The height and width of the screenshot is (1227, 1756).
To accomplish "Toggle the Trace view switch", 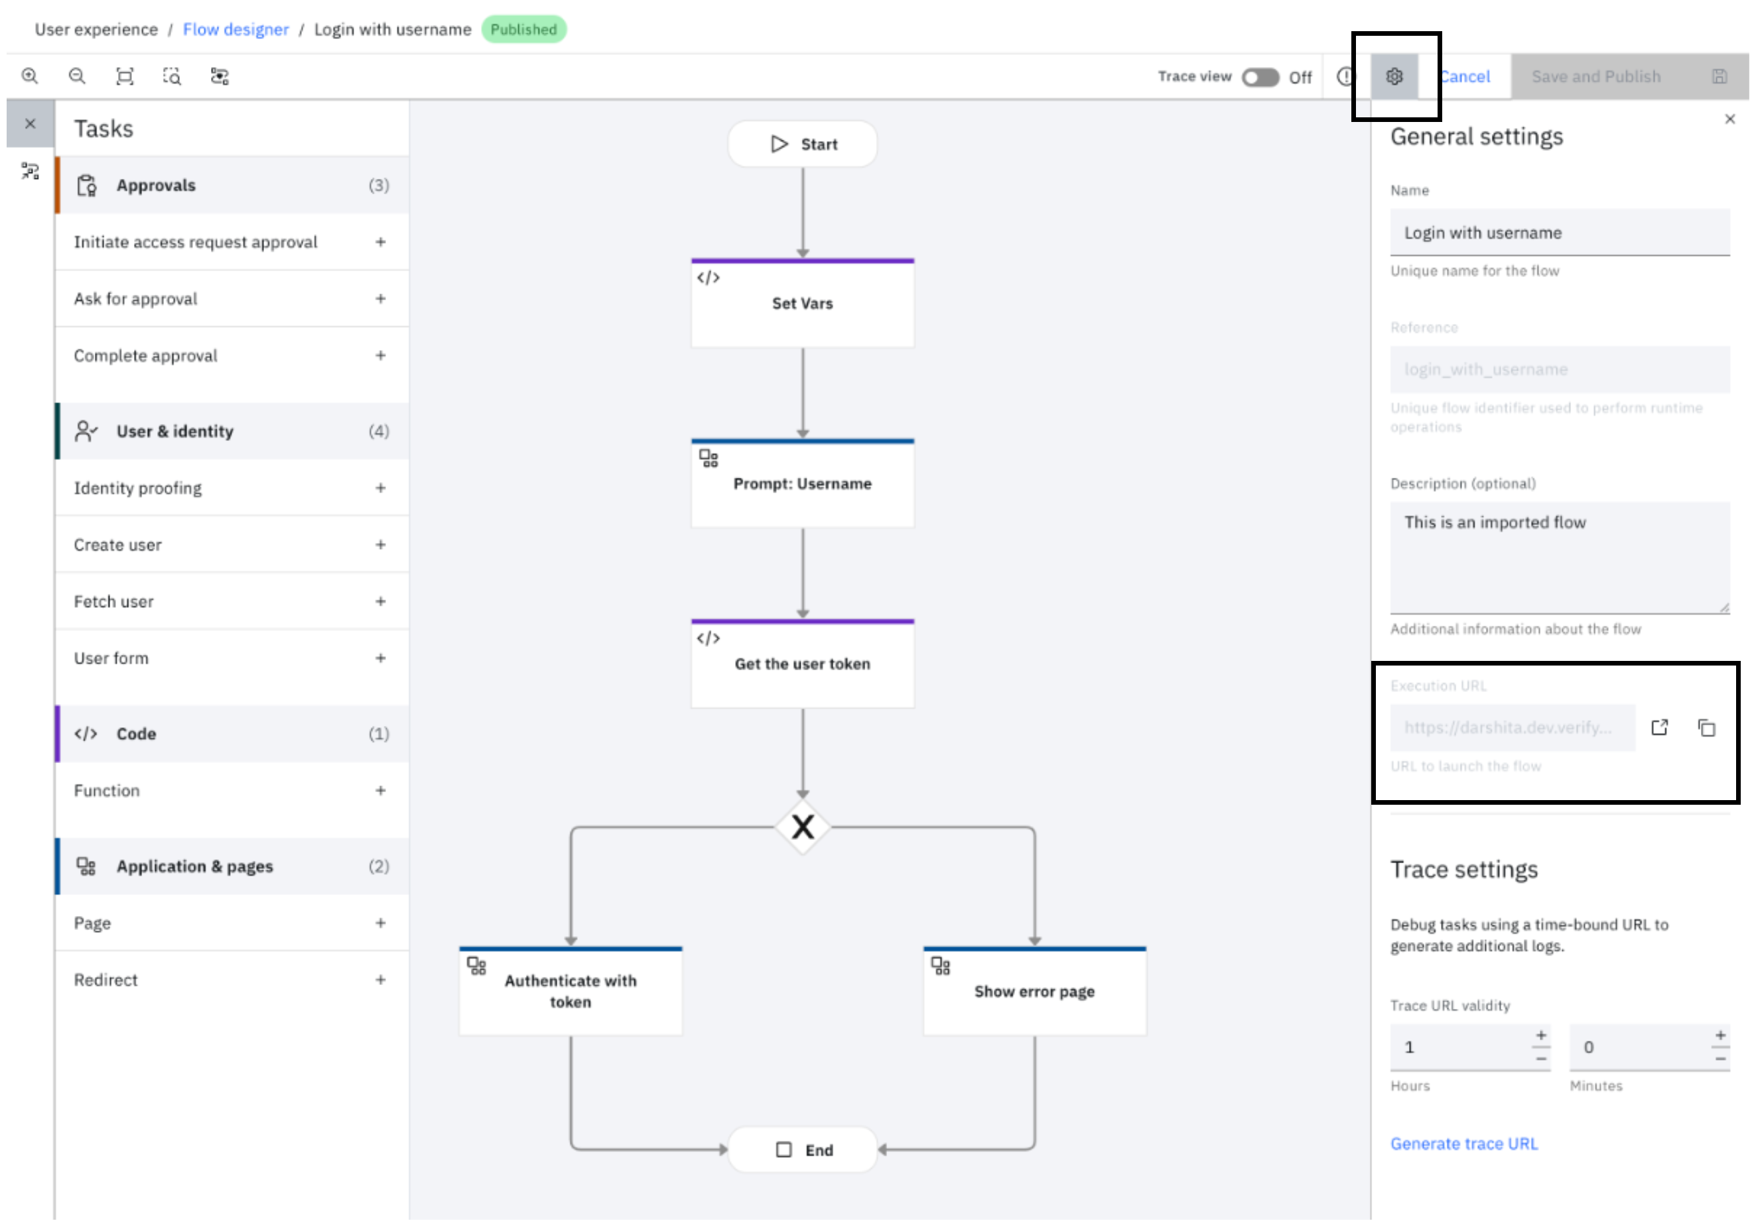I will 1260,77.
